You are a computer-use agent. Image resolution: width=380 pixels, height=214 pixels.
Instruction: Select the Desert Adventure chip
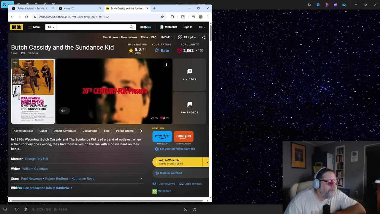tap(65, 131)
